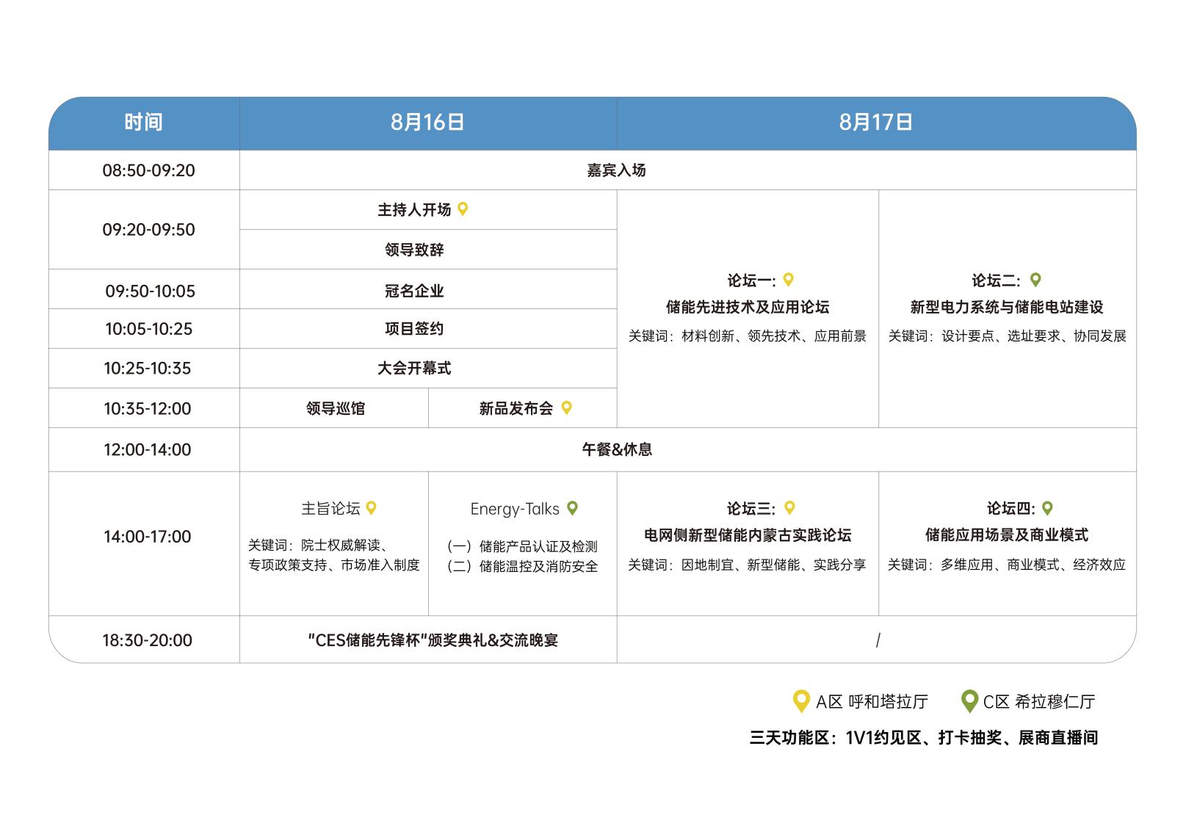This screenshot has width=1186, height=837.
Task: Click the yellow pin next to 新品发布会
Action: click(x=566, y=407)
